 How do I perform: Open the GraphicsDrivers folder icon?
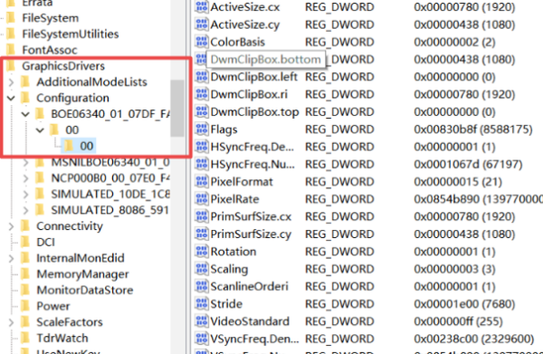11,66
